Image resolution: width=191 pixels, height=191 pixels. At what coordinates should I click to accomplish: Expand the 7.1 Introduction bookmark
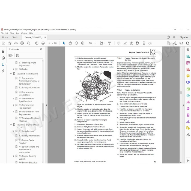pyautogui.click(x=13, y=131)
